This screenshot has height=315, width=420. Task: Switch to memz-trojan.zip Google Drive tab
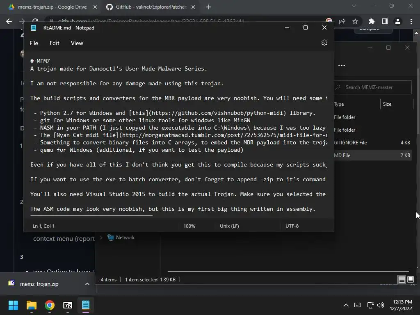point(52,7)
